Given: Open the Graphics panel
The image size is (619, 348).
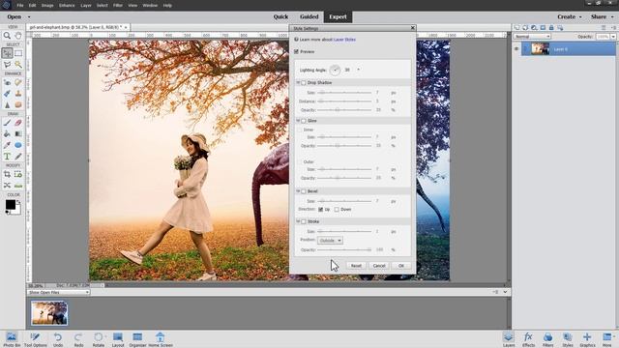Looking at the screenshot, I should (587, 339).
